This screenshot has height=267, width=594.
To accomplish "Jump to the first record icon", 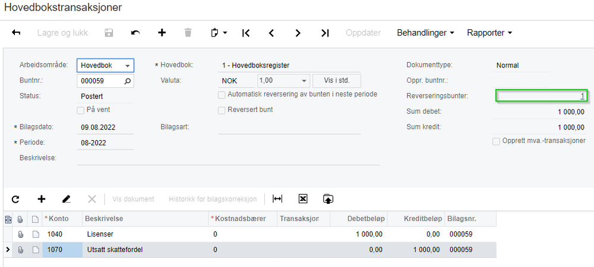I will click(x=245, y=33).
